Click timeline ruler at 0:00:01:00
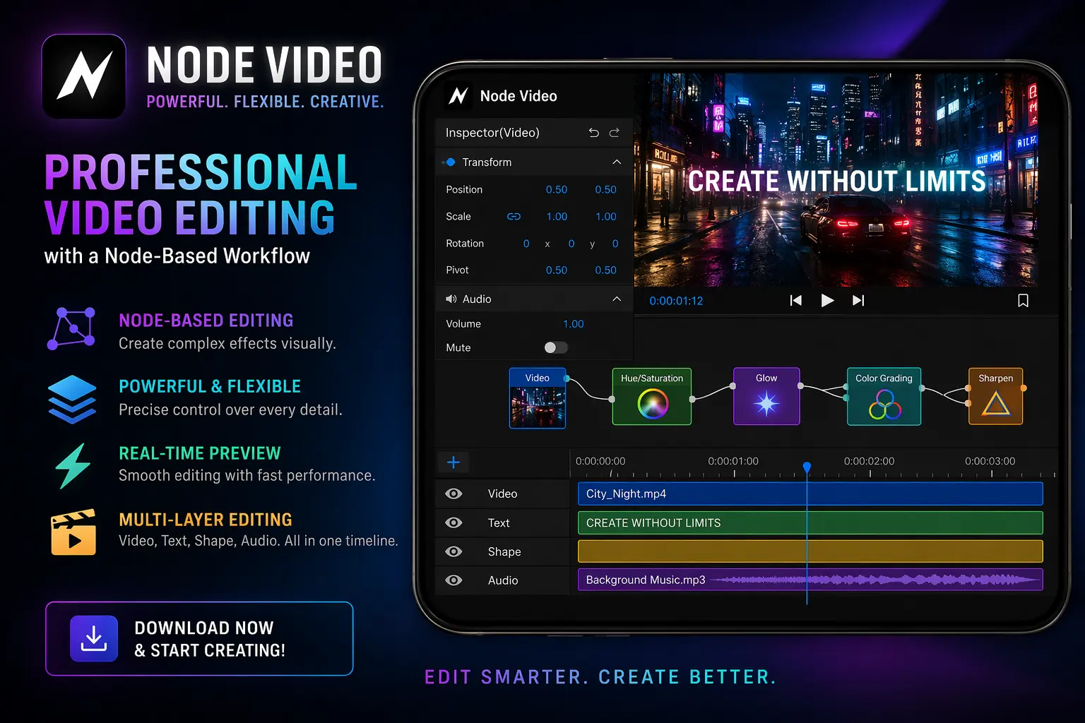 (x=733, y=461)
